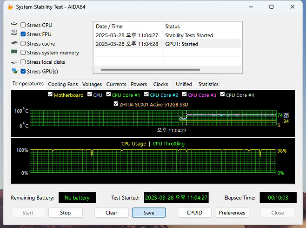
Task: Click the 123 icon beside Stress FPU
Action: point(14,34)
